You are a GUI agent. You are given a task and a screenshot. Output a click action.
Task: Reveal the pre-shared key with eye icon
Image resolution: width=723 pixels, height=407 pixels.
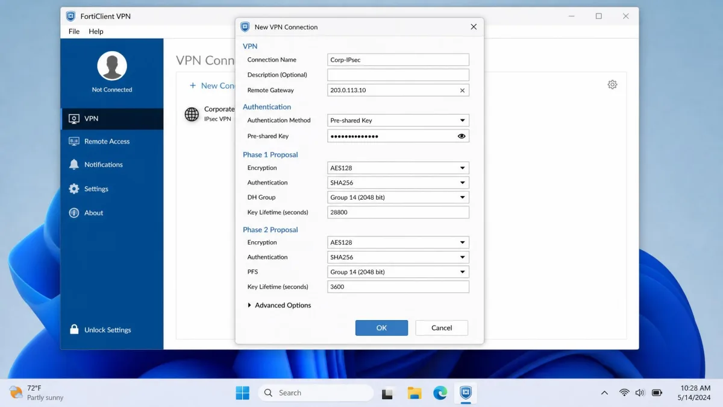462,136
